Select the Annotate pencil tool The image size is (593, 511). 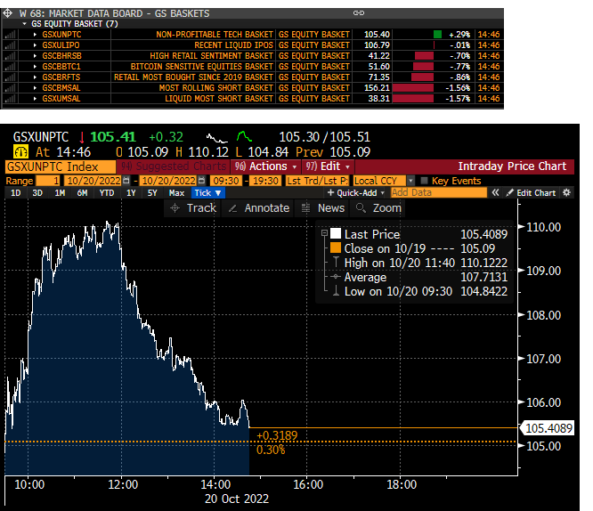tap(259, 208)
